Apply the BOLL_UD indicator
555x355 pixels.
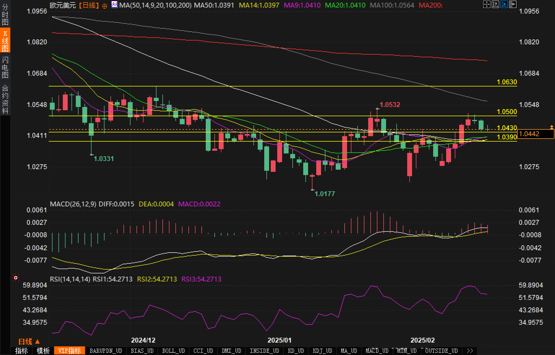174,351
